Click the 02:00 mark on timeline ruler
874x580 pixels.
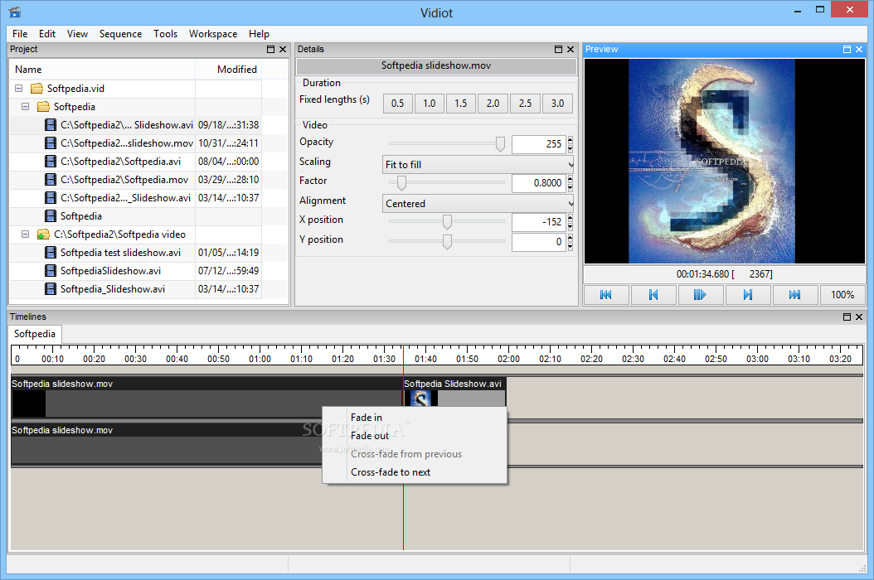[508, 359]
